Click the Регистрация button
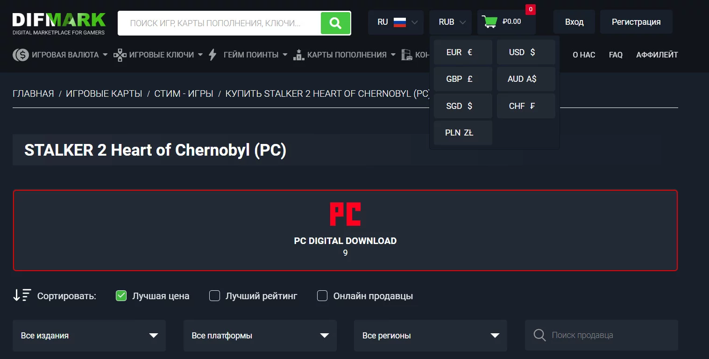Screen dimensions: 709x359 pos(636,22)
